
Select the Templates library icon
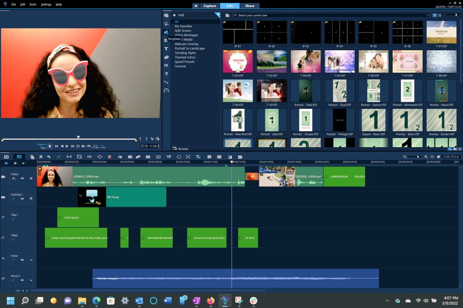(x=166, y=32)
